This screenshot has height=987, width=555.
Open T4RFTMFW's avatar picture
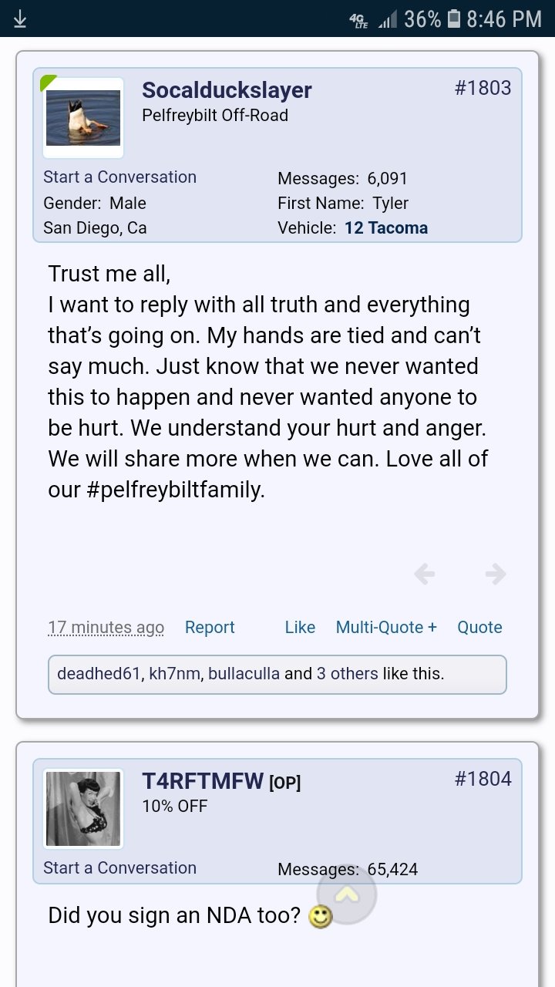point(83,809)
